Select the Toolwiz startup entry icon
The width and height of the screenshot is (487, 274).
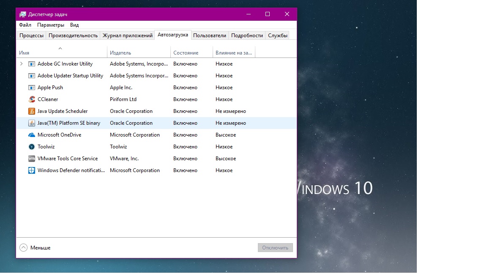[x=32, y=147]
